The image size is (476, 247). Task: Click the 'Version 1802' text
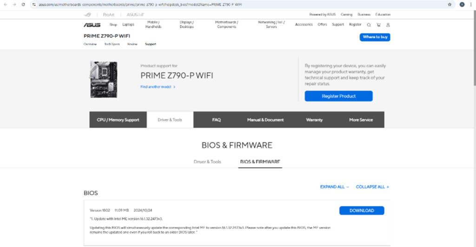(x=100, y=210)
